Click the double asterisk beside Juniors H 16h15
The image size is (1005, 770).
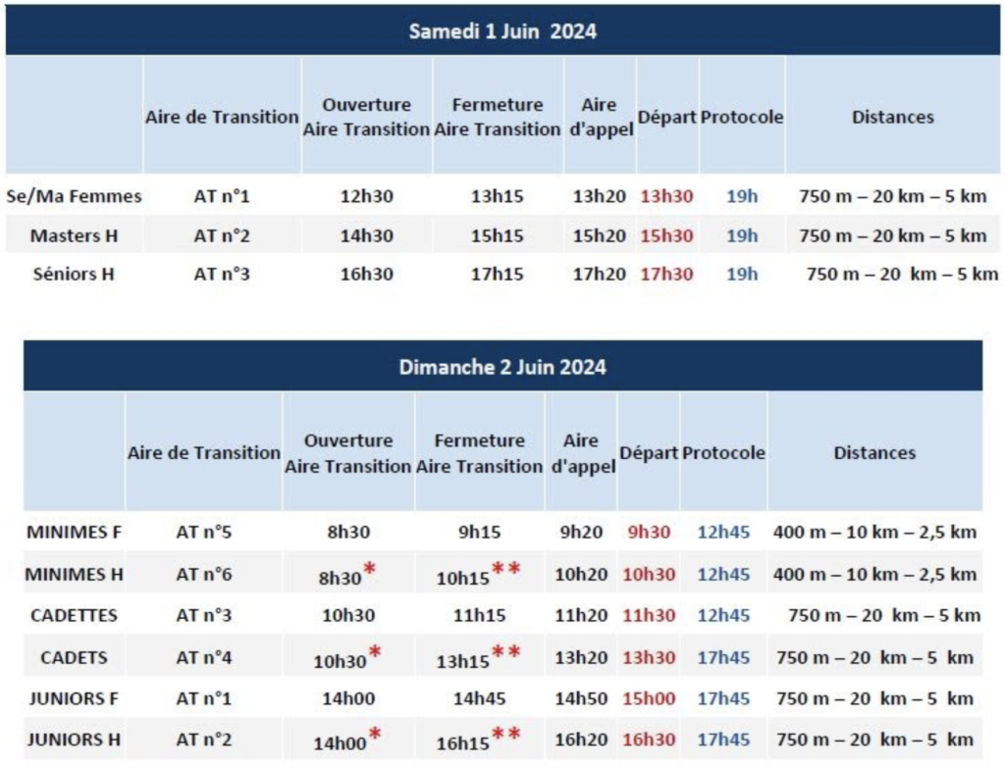pos(506,737)
